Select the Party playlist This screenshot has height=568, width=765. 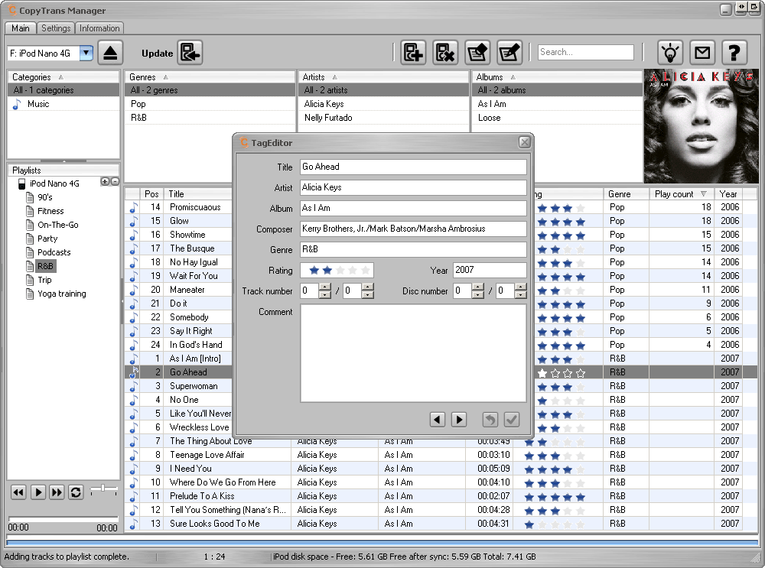47,239
